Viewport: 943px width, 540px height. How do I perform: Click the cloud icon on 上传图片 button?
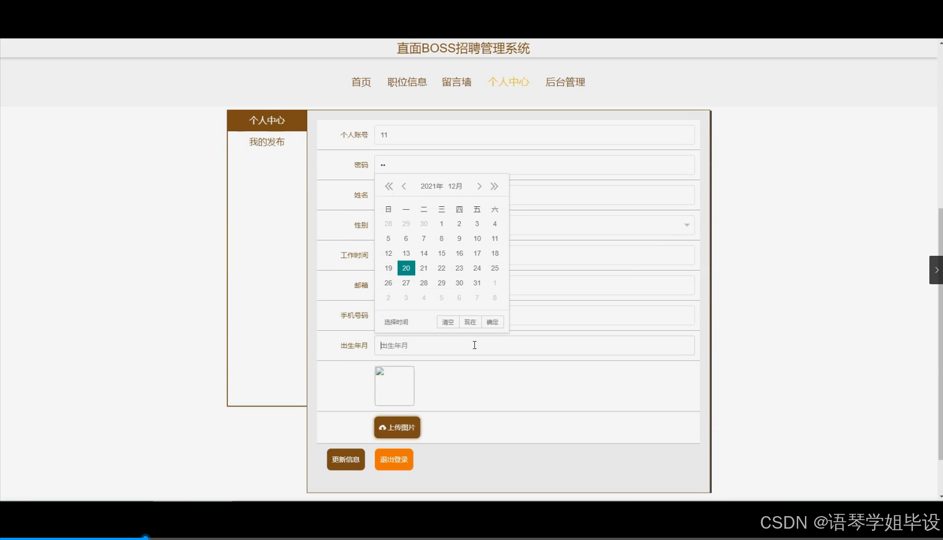tap(384, 427)
